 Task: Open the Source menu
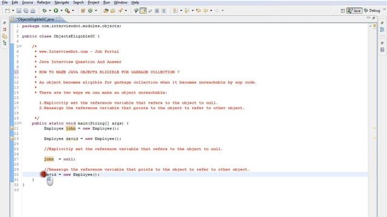click(x=27, y=2)
